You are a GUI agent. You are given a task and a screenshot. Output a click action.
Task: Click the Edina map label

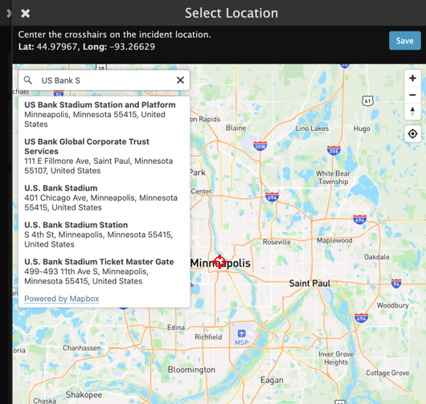point(176,328)
